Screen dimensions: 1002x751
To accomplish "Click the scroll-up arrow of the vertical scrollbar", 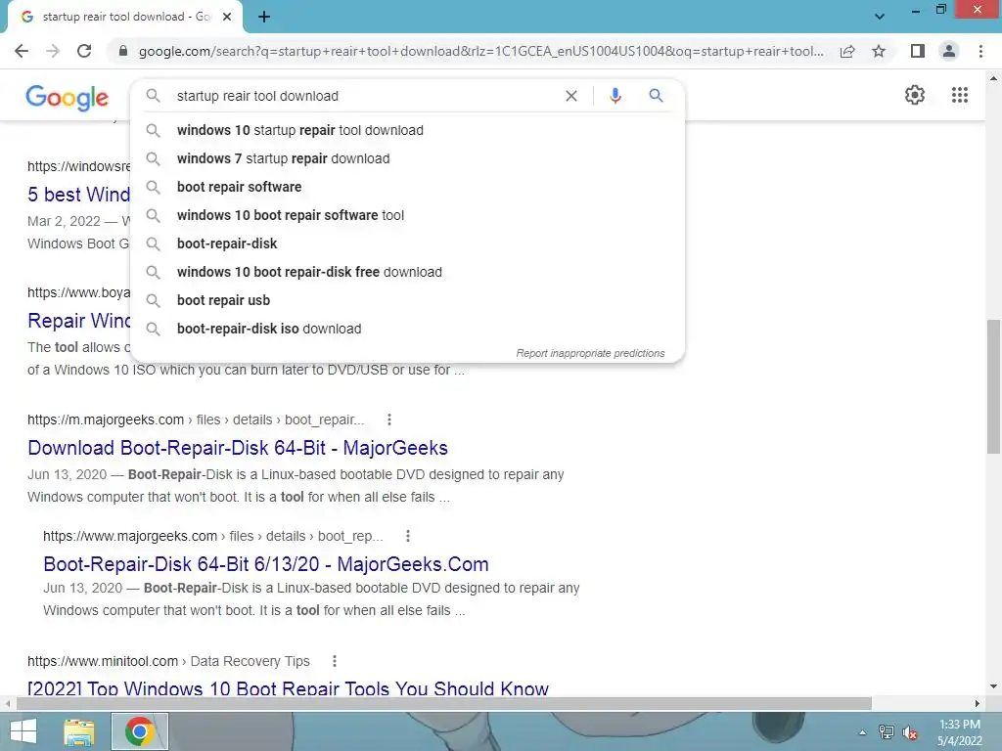I will [993, 79].
